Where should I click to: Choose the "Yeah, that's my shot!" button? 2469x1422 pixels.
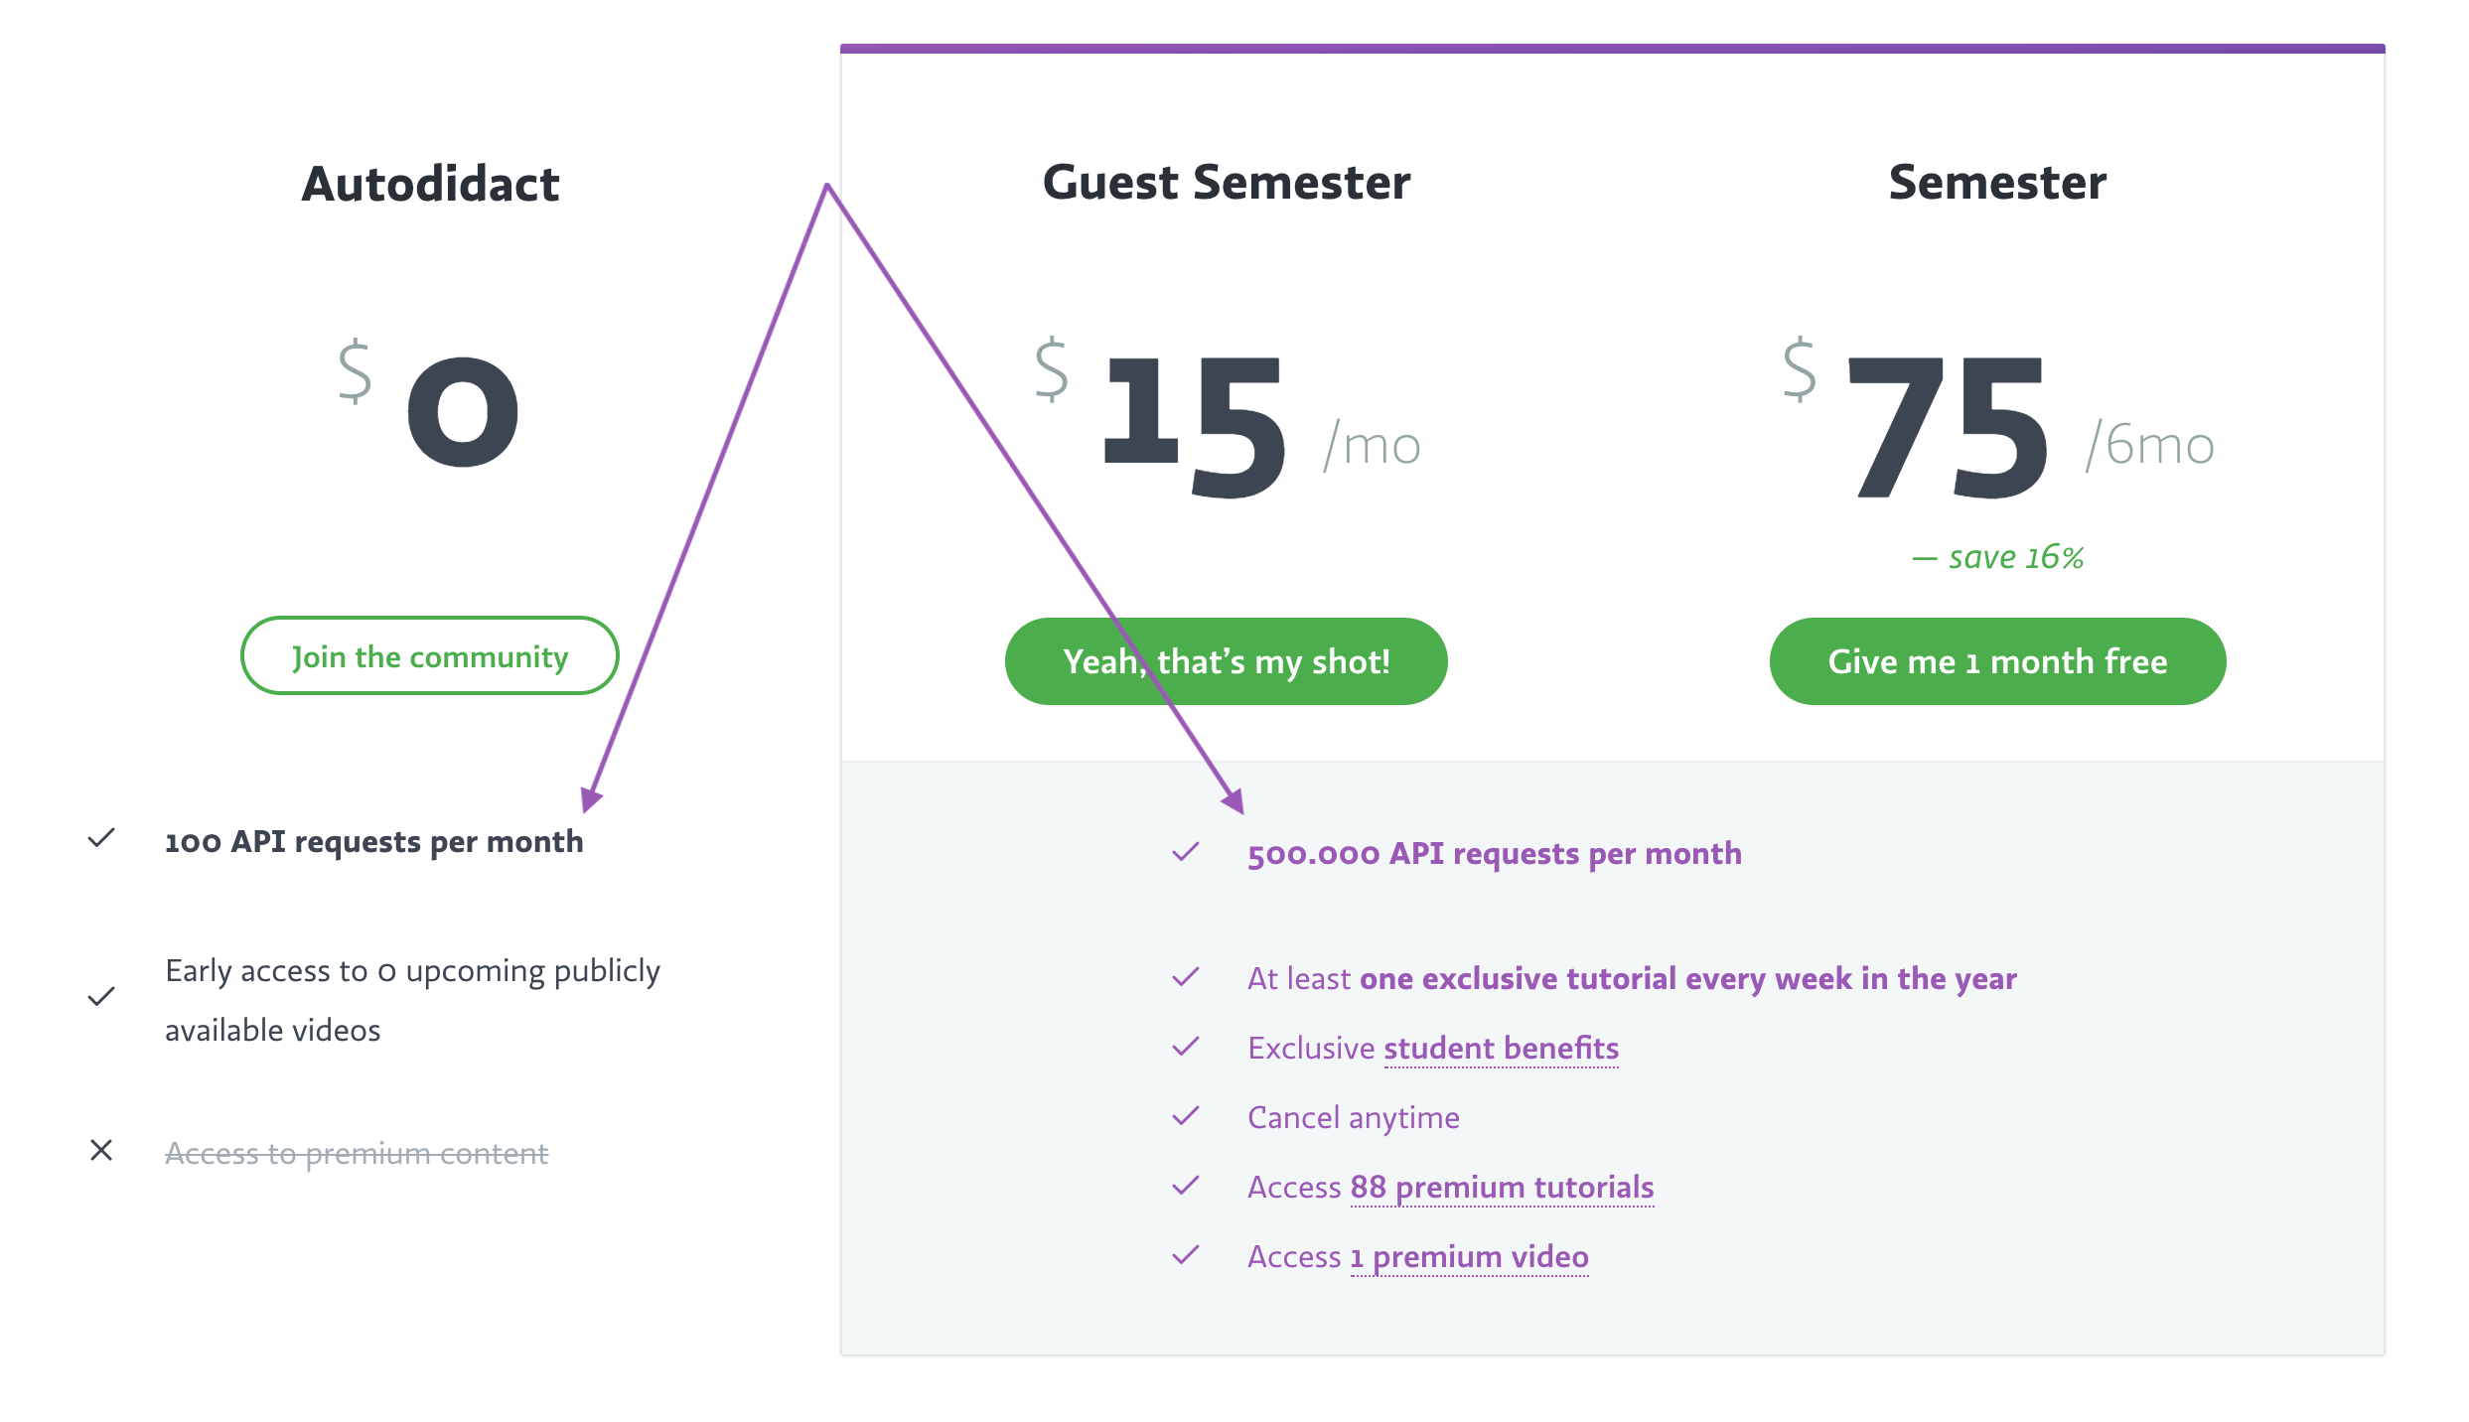[x=1227, y=661]
